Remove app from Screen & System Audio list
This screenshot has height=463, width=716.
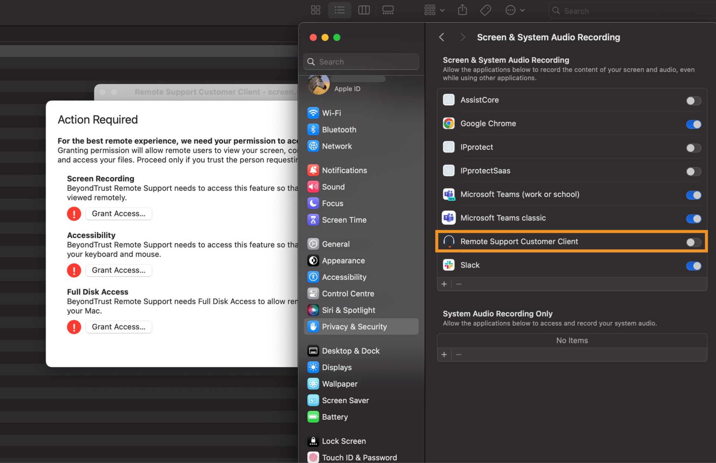[x=459, y=284]
